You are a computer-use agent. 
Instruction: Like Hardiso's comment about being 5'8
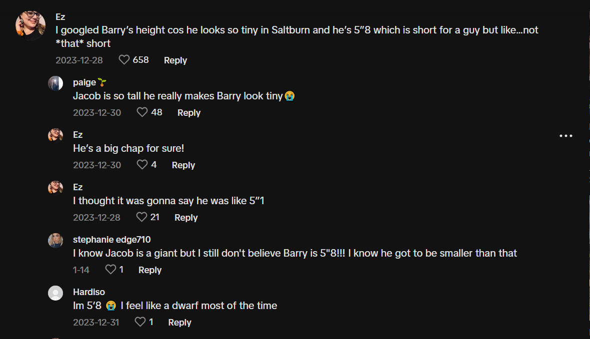pyautogui.click(x=138, y=322)
